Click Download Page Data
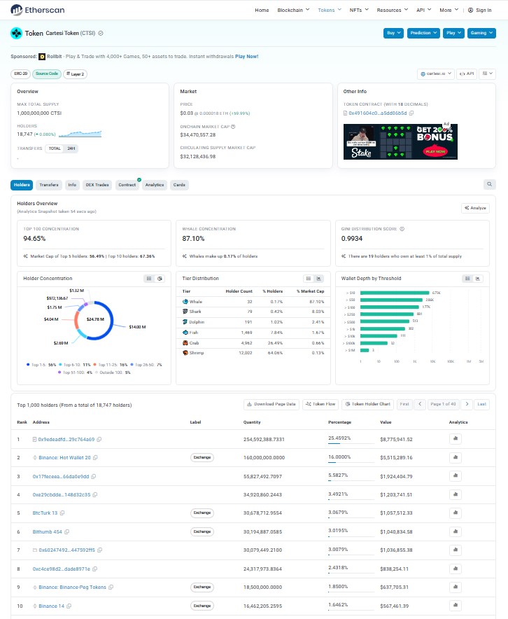Image resolution: width=508 pixels, height=619 pixels. point(271,404)
